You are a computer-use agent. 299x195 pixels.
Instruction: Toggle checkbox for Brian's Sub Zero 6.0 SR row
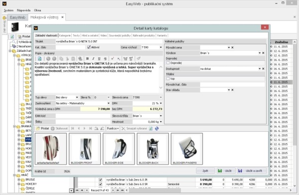101,184
